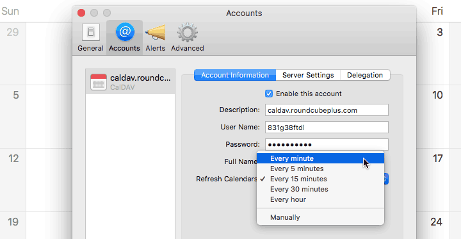Viewport: 461px width, 239px height.
Task: Choose Every 5 minutes option
Action: (321, 169)
